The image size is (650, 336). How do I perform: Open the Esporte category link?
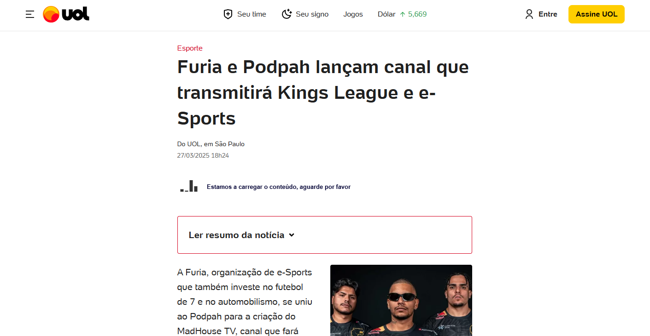[190, 48]
